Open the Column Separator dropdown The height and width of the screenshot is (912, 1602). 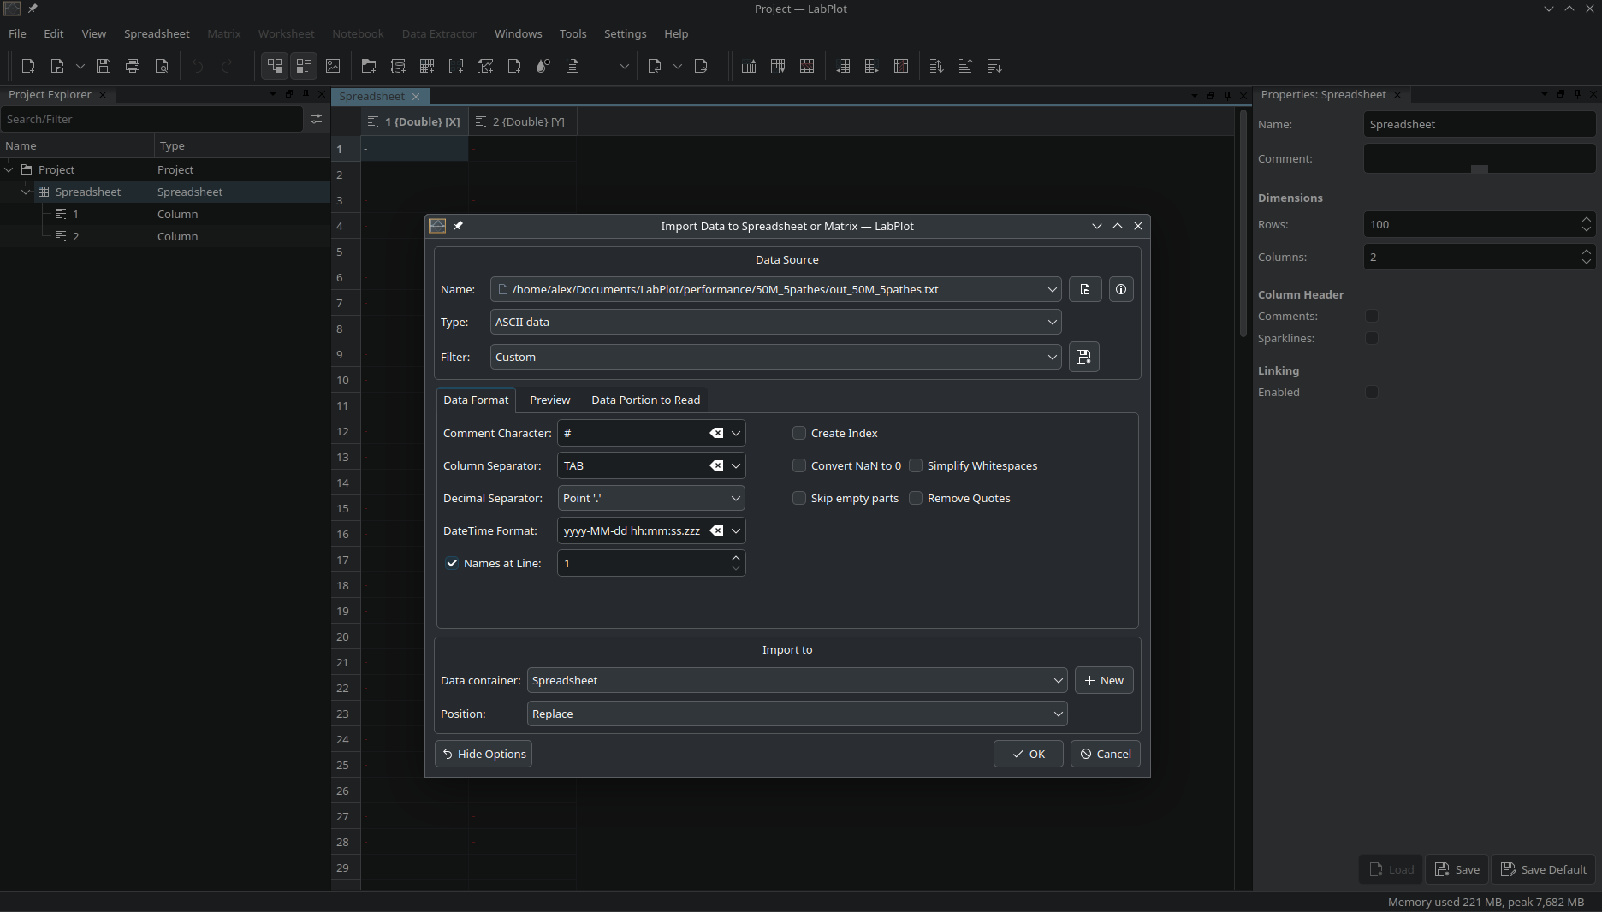pyautogui.click(x=735, y=465)
